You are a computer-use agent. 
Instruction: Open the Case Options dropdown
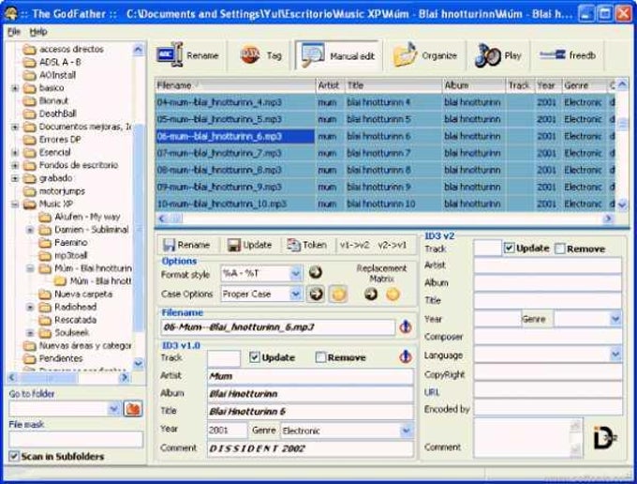tap(296, 294)
